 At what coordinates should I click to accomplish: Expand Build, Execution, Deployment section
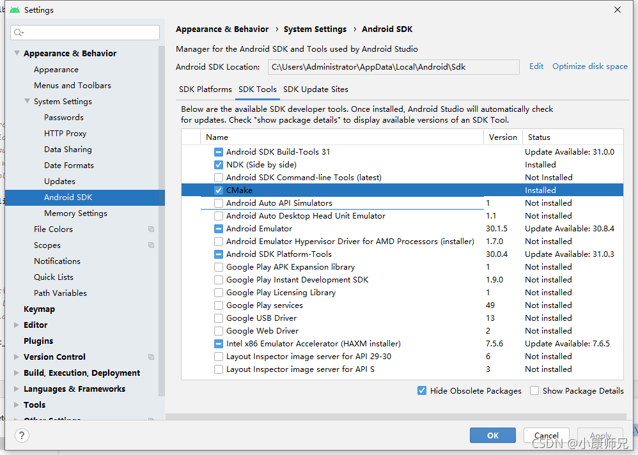pyautogui.click(x=17, y=373)
